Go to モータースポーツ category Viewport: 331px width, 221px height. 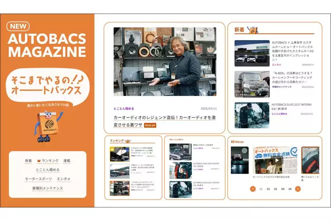[37, 179]
